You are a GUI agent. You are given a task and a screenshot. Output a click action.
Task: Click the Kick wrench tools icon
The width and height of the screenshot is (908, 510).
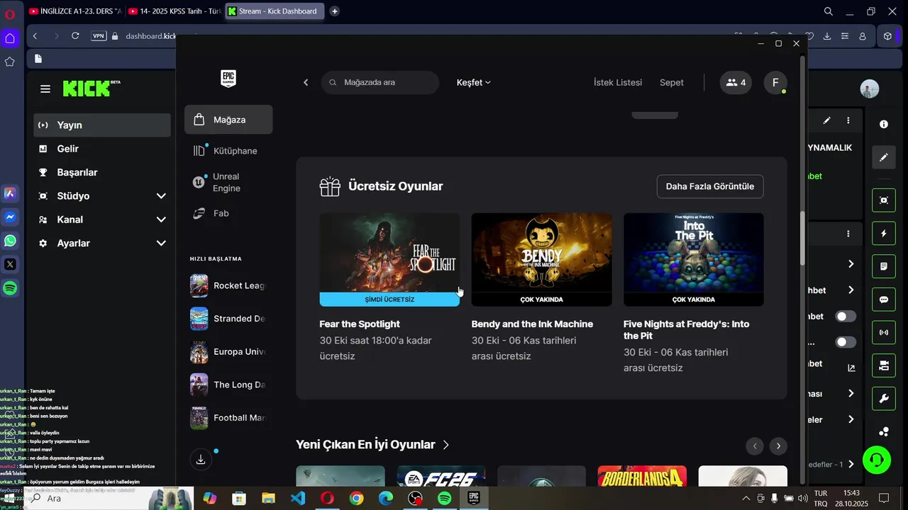point(884,399)
